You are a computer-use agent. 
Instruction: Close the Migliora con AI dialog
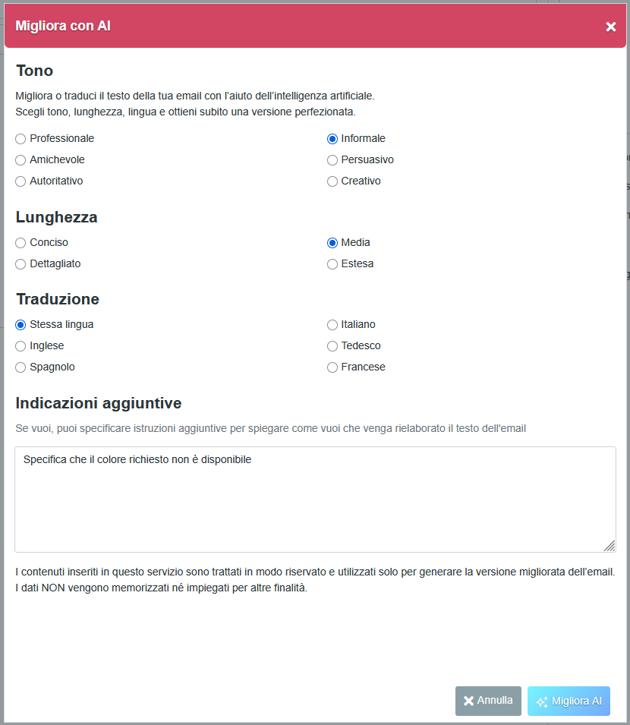(x=611, y=27)
